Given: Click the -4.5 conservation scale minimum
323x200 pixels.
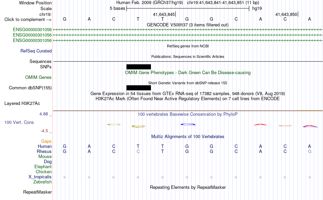Looking at the screenshot, I should click(x=44, y=131).
